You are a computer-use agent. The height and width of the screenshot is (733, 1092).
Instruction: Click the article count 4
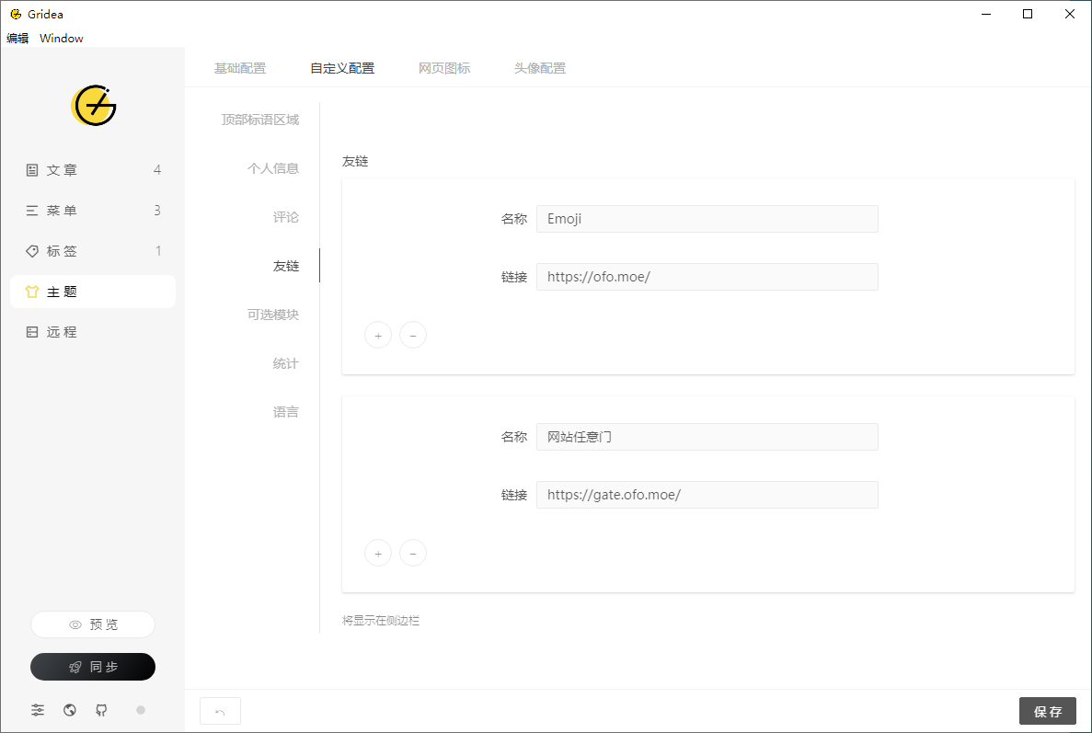pos(157,170)
